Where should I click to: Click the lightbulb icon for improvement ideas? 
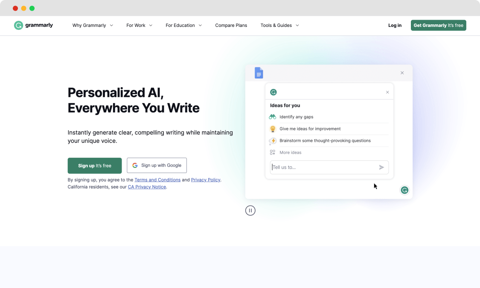pos(273,129)
